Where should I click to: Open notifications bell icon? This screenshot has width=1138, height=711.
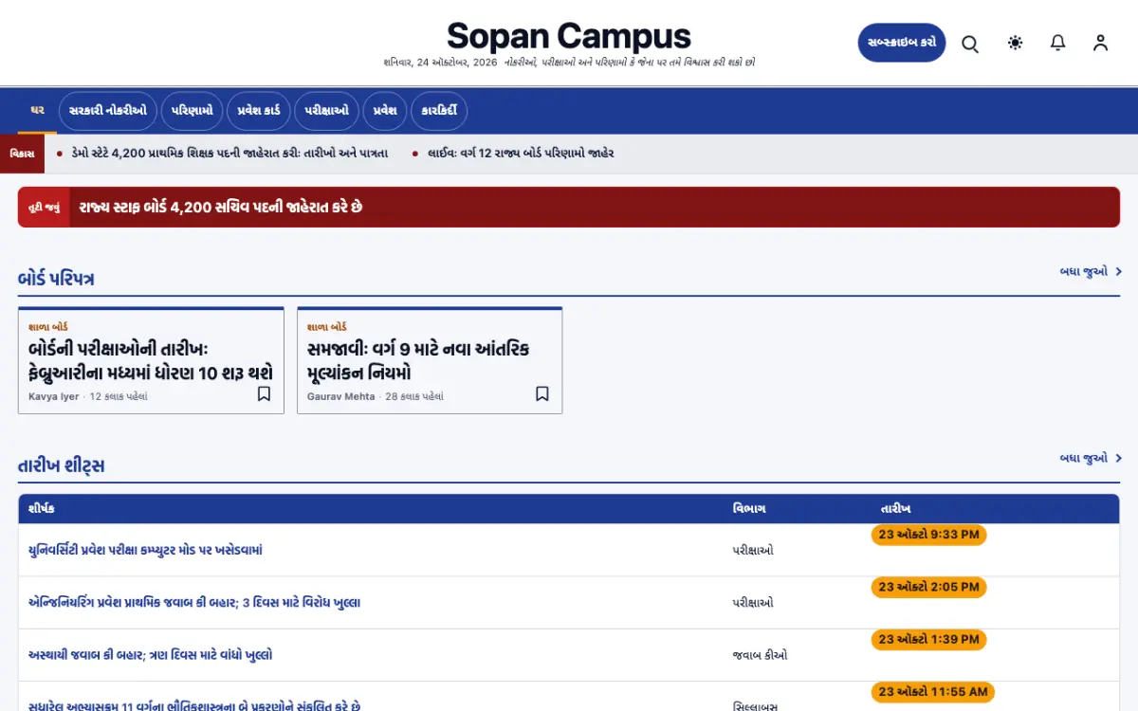(1058, 43)
